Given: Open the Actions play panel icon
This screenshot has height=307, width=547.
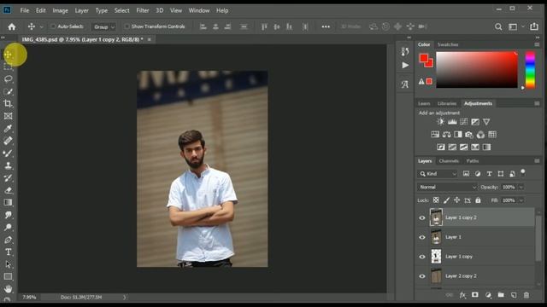Looking at the screenshot, I should tap(405, 65).
